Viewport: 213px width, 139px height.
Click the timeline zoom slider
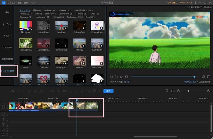(x=193, y=91)
